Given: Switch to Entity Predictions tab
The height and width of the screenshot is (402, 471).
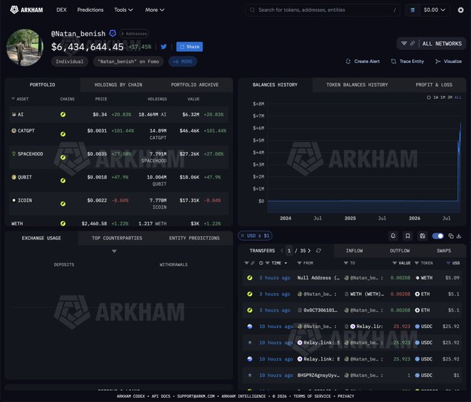Looking at the screenshot, I should point(194,238).
